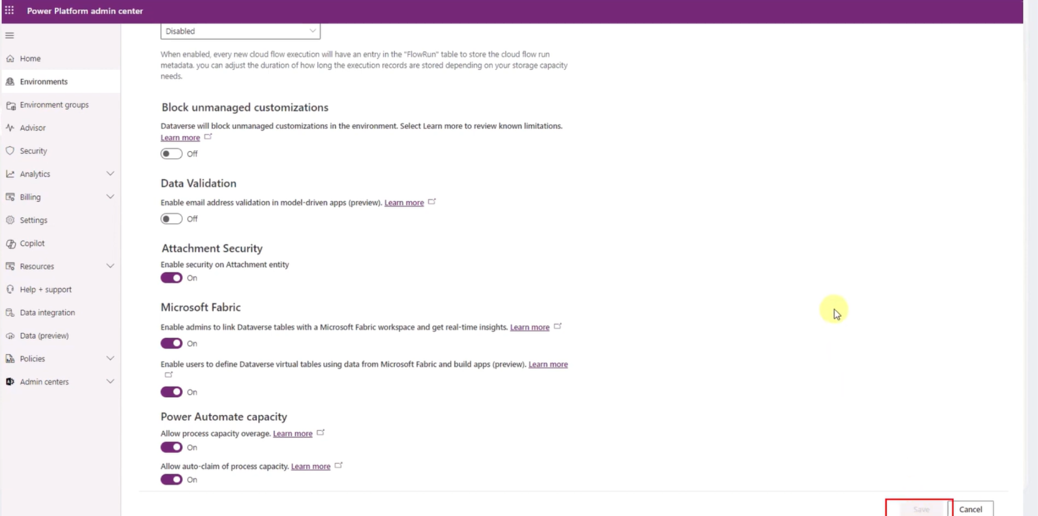The height and width of the screenshot is (516, 1038).
Task: Turn off Allow auto-claim of process capacity
Action: tap(171, 480)
